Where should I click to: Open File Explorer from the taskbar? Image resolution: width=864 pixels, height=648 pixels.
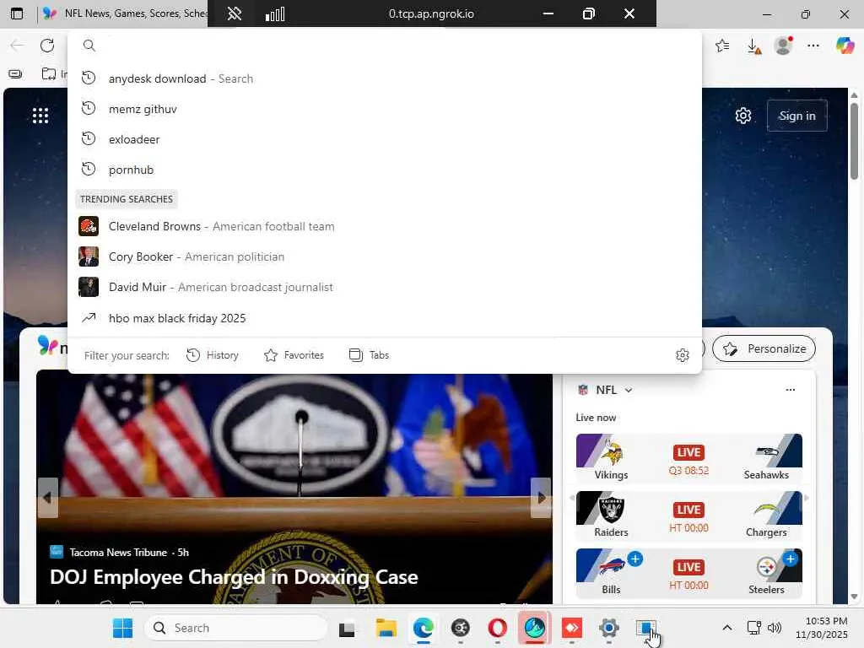coord(386,628)
